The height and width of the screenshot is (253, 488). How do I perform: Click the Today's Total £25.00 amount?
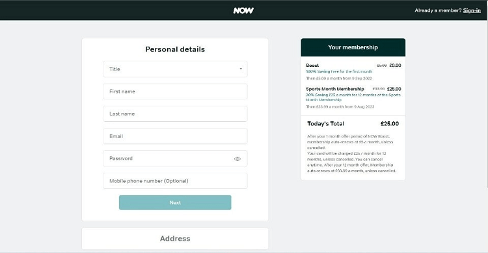pos(390,123)
